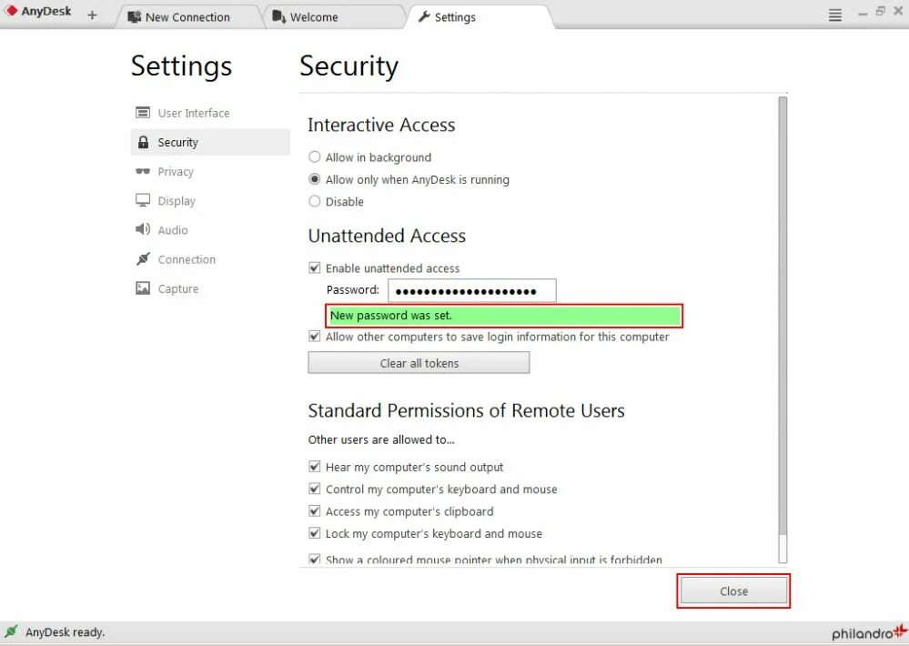Click the Close button
This screenshot has width=909, height=646.
click(733, 590)
